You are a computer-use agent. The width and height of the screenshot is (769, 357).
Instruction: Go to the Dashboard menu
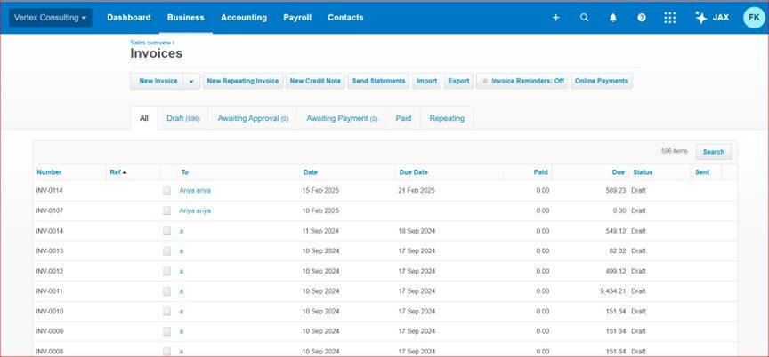(129, 18)
